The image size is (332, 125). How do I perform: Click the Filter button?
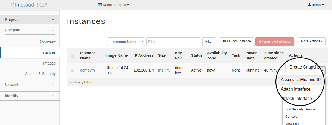click(x=209, y=42)
